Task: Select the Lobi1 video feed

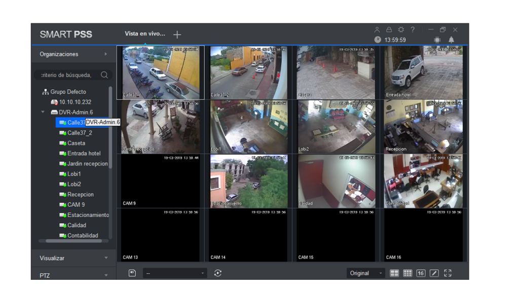Action: click(248, 127)
